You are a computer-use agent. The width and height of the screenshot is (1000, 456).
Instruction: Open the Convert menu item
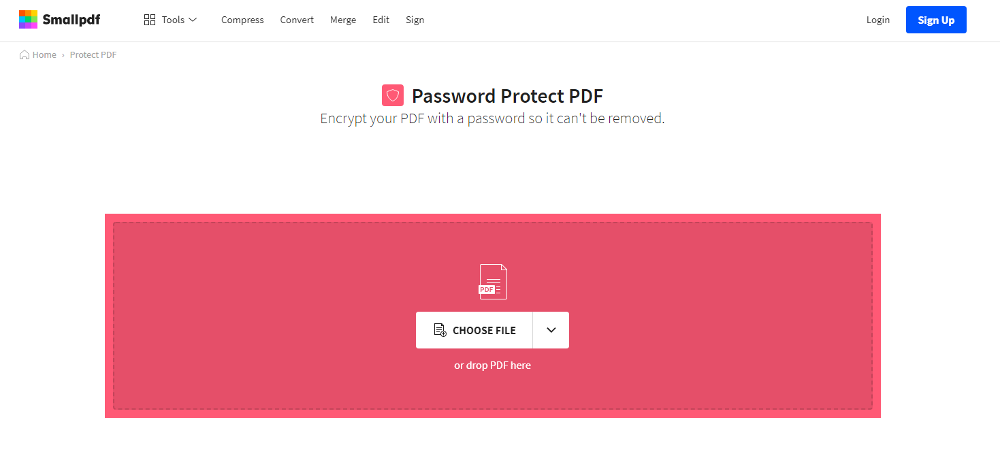point(297,20)
